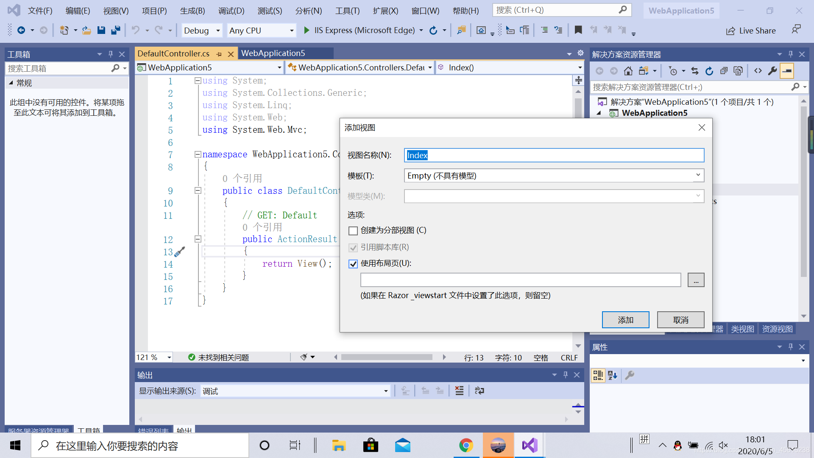Viewport: 814px width, 458px height.
Task: Click Property Pages wrench in Properties panel
Action: (630, 375)
